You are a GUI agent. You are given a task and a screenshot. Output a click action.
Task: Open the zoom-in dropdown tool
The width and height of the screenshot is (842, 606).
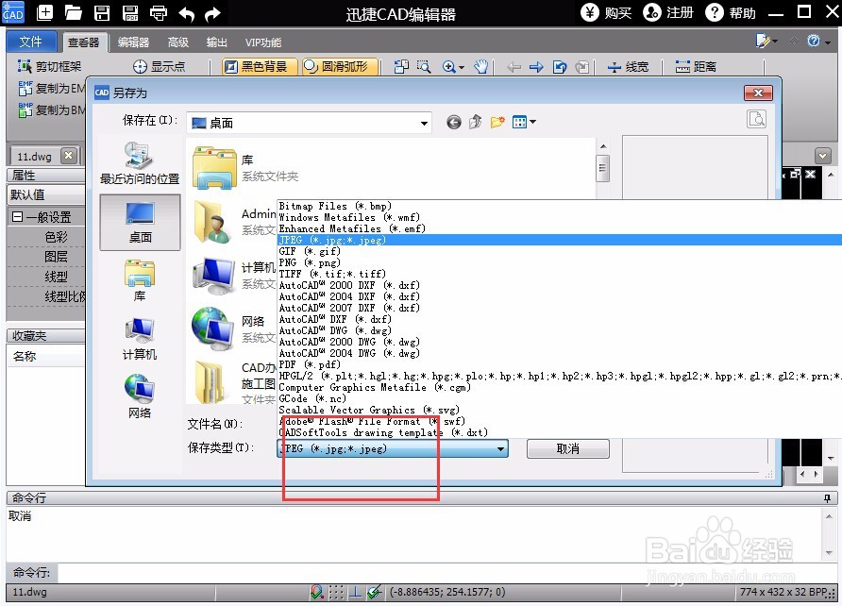pyautogui.click(x=453, y=67)
